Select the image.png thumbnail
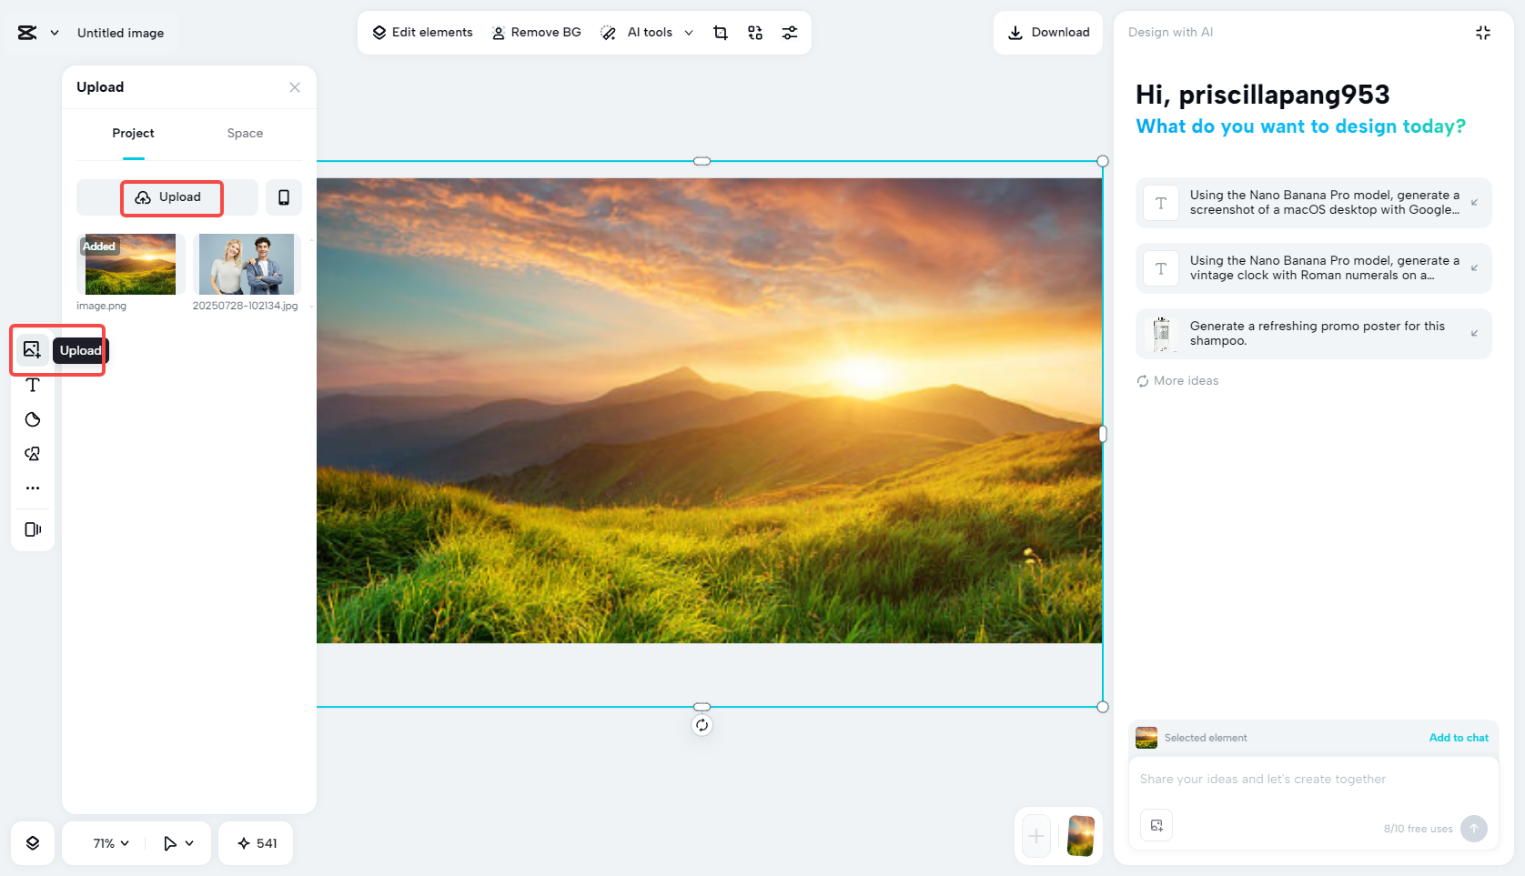Viewport: 1525px width, 876px height. [130, 264]
